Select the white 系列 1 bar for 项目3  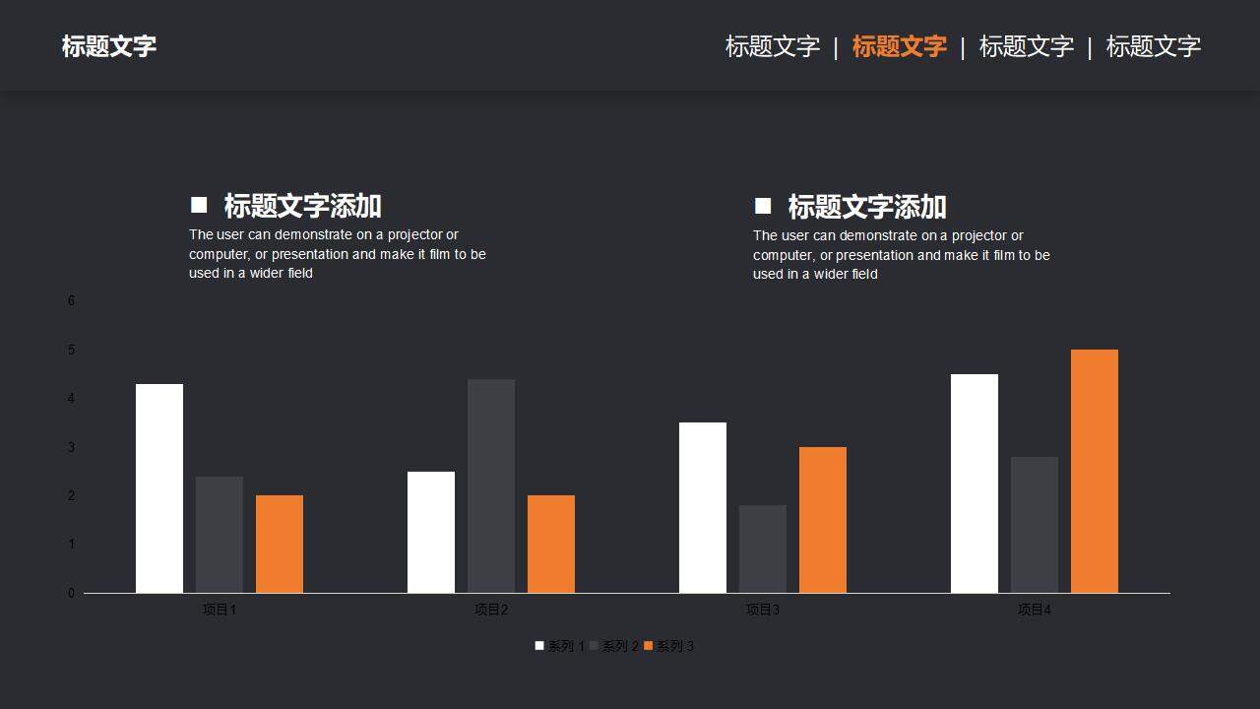point(703,508)
